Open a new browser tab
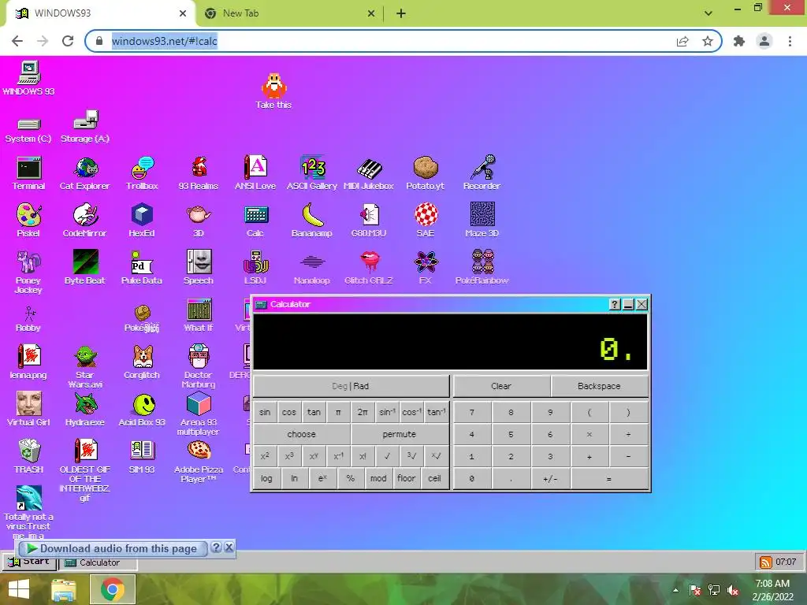The image size is (807, 605). (401, 13)
